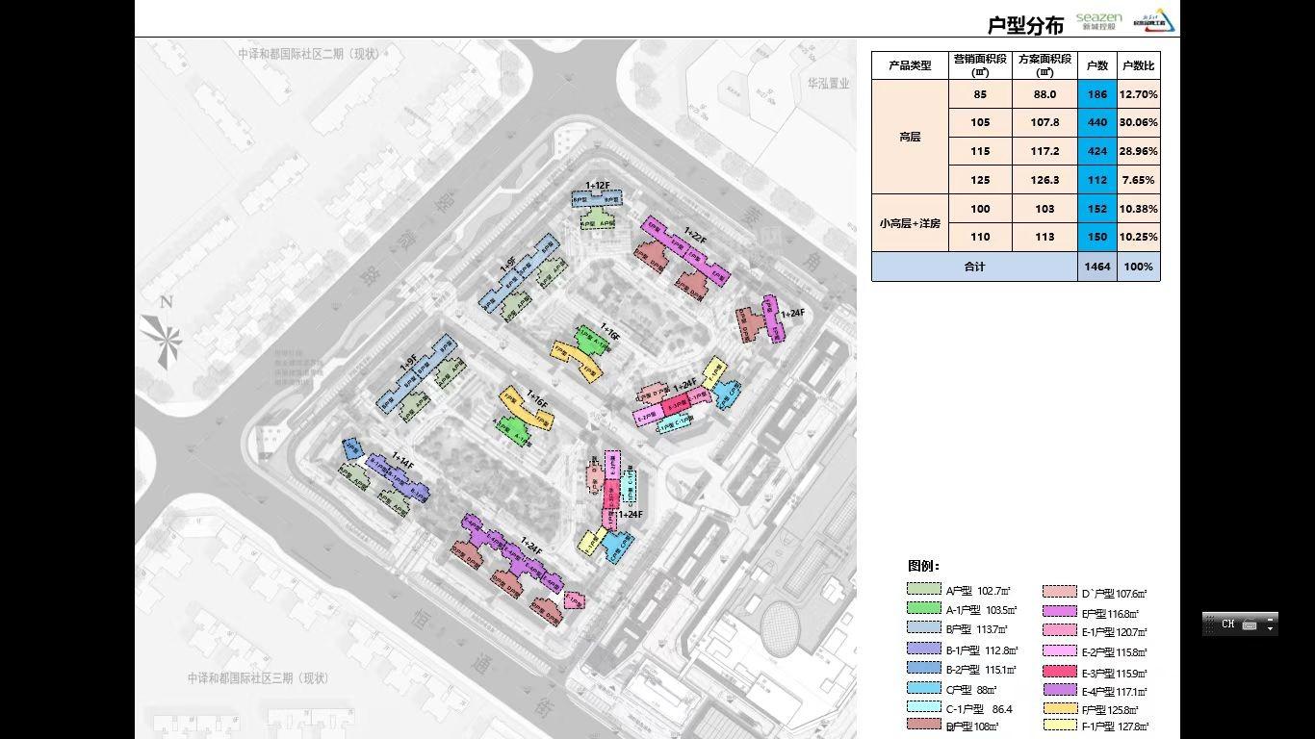1315x739 pixels.
Task: Click the 186 unit count cell
Action: (x=1097, y=94)
